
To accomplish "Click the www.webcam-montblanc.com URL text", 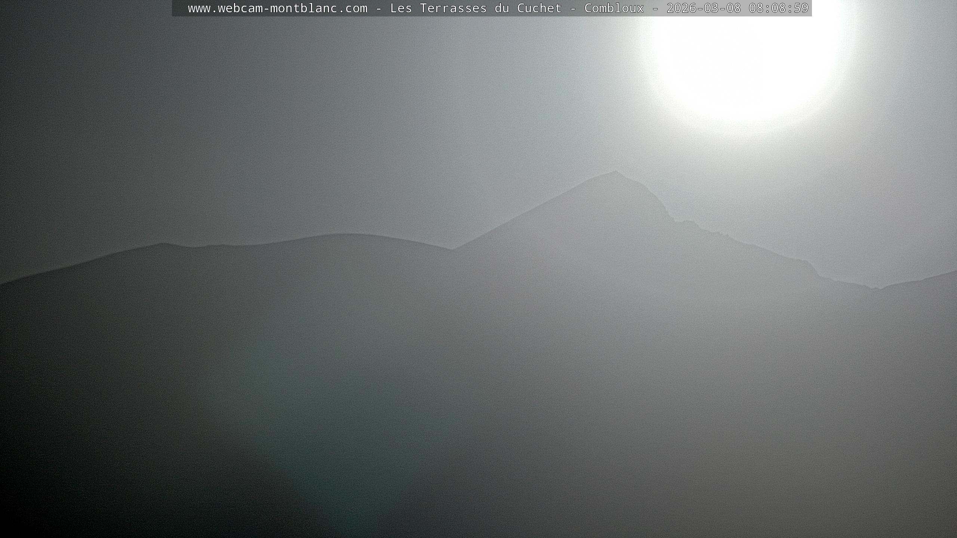I will point(277,8).
